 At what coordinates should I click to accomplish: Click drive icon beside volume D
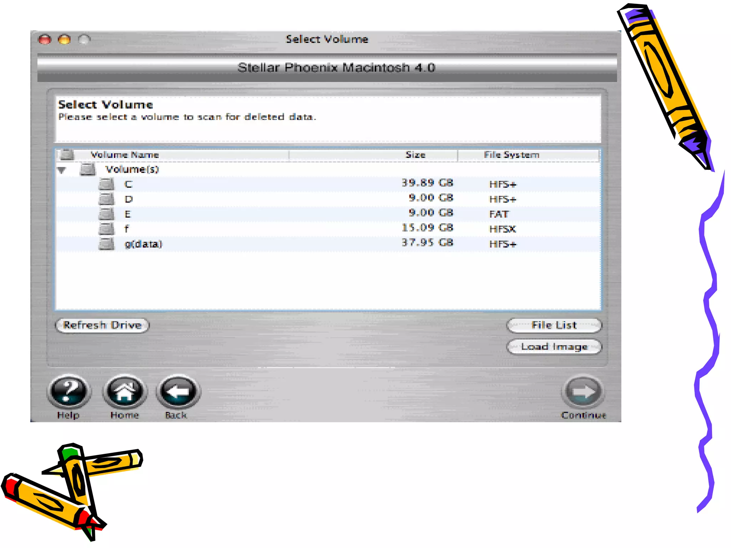pyautogui.click(x=106, y=199)
